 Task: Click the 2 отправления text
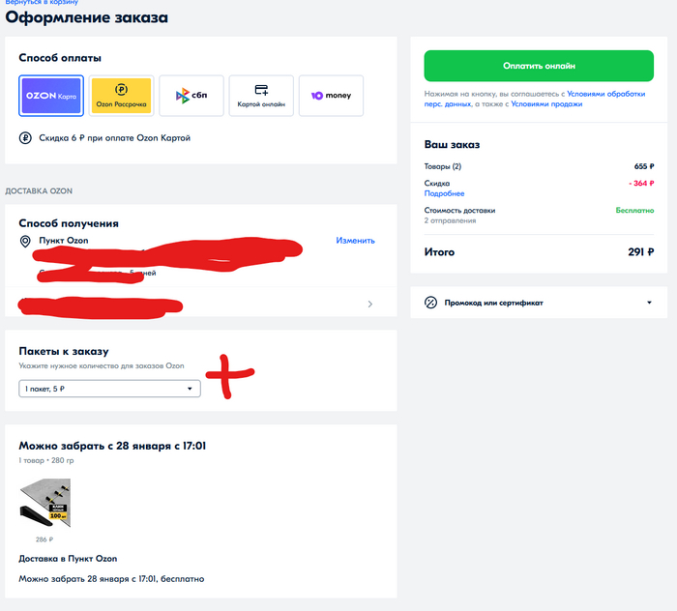pos(450,221)
